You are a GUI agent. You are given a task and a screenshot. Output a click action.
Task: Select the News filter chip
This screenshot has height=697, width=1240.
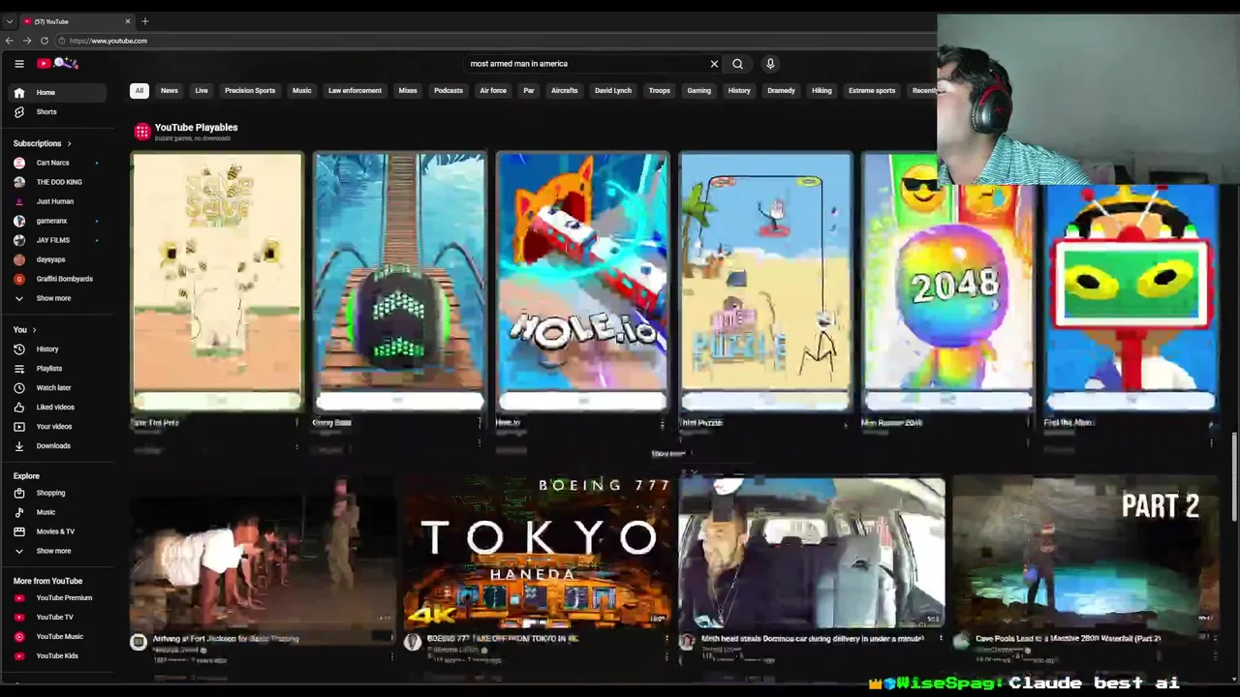[170, 91]
